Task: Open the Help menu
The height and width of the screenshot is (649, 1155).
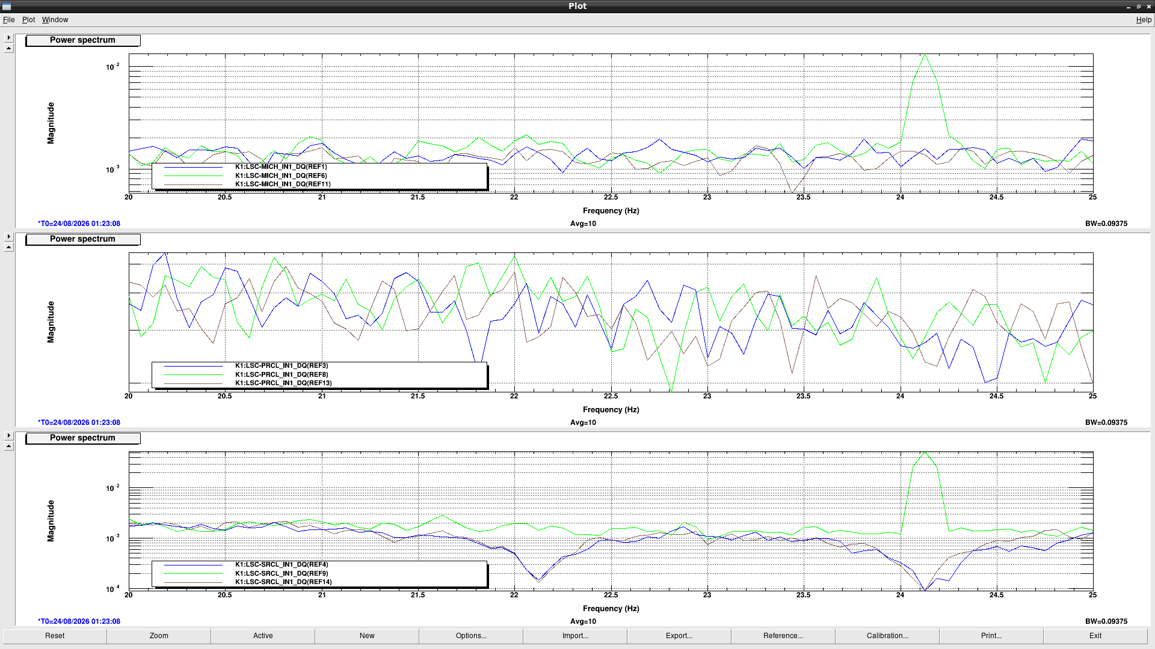Action: tap(1143, 20)
